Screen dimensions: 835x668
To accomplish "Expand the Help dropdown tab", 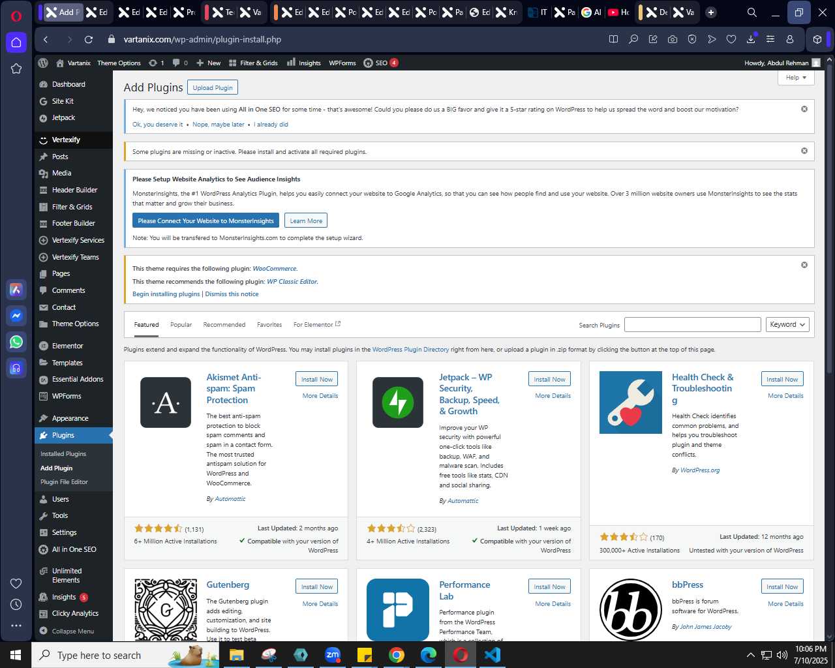I will click(x=796, y=77).
